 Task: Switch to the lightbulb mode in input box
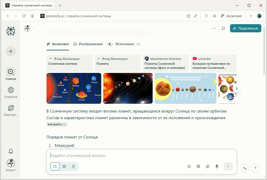(73, 166)
